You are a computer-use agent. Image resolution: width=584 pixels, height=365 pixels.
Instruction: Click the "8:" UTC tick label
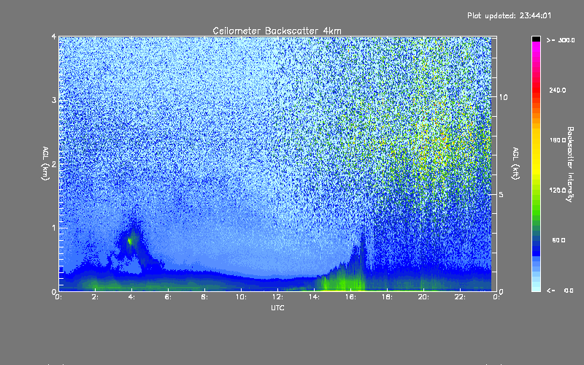pyautogui.click(x=204, y=297)
